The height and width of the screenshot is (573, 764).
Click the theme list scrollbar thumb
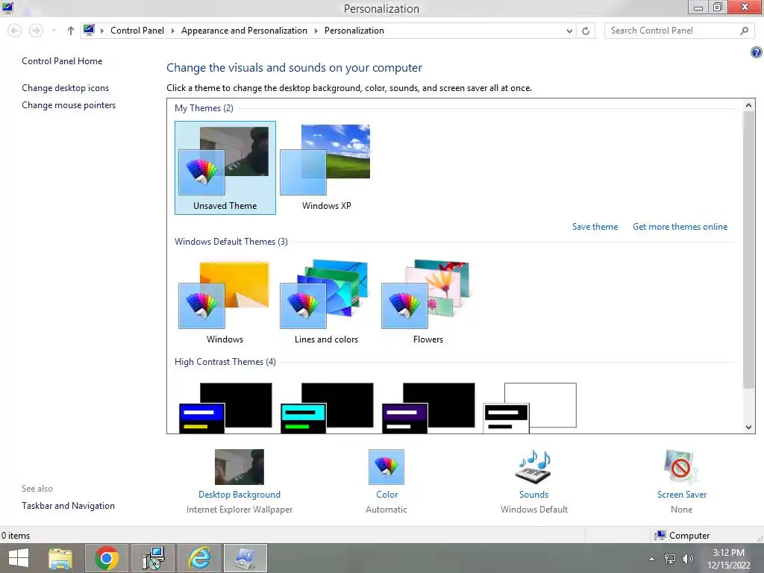(749, 249)
